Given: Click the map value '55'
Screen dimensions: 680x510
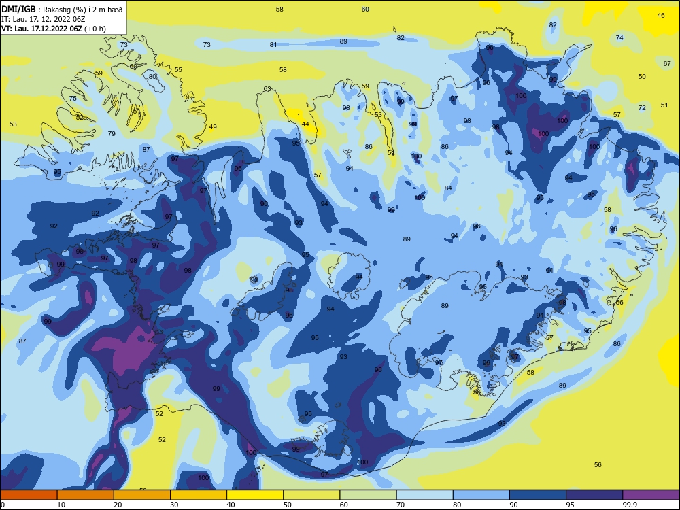Looking at the screenshot, I should tap(178, 69).
